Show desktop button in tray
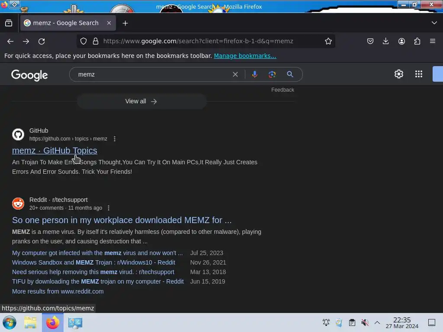Viewport: 443px width, 332px height. click(x=432, y=322)
